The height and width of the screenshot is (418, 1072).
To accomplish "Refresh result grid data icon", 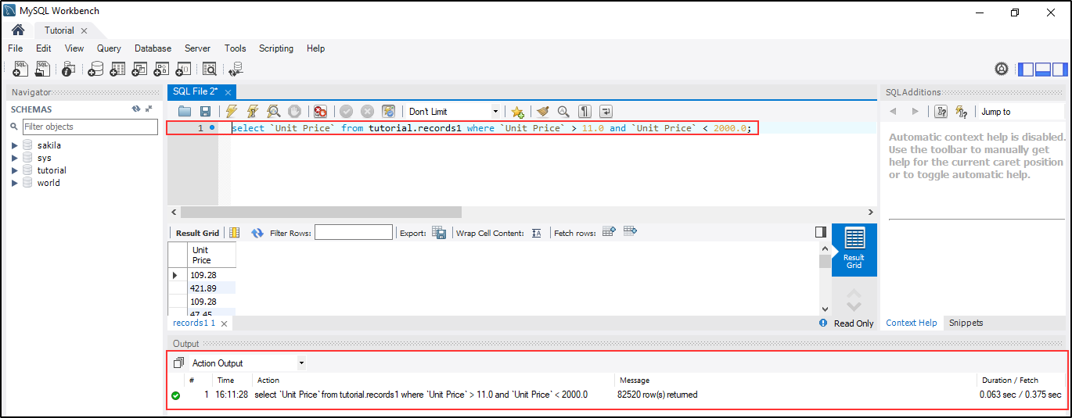I will [x=257, y=233].
